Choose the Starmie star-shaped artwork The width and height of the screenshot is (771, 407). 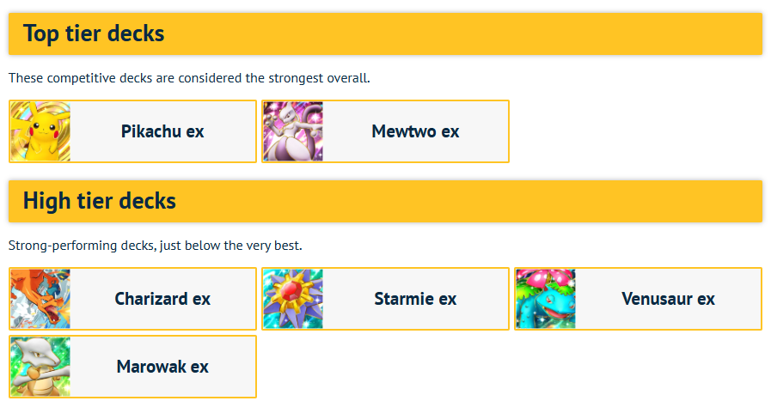(293, 299)
